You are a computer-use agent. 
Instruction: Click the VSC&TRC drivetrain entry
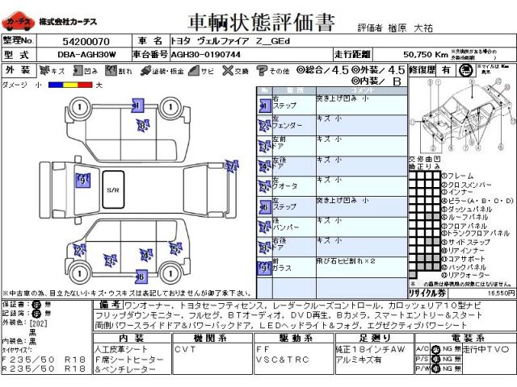[283, 360]
